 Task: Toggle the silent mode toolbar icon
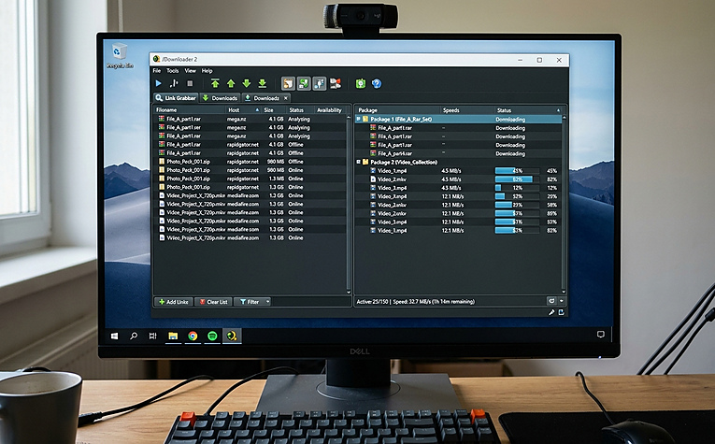click(x=336, y=83)
